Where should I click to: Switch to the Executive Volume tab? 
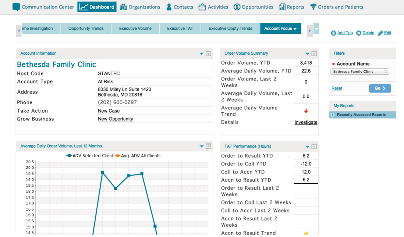[x=135, y=29]
